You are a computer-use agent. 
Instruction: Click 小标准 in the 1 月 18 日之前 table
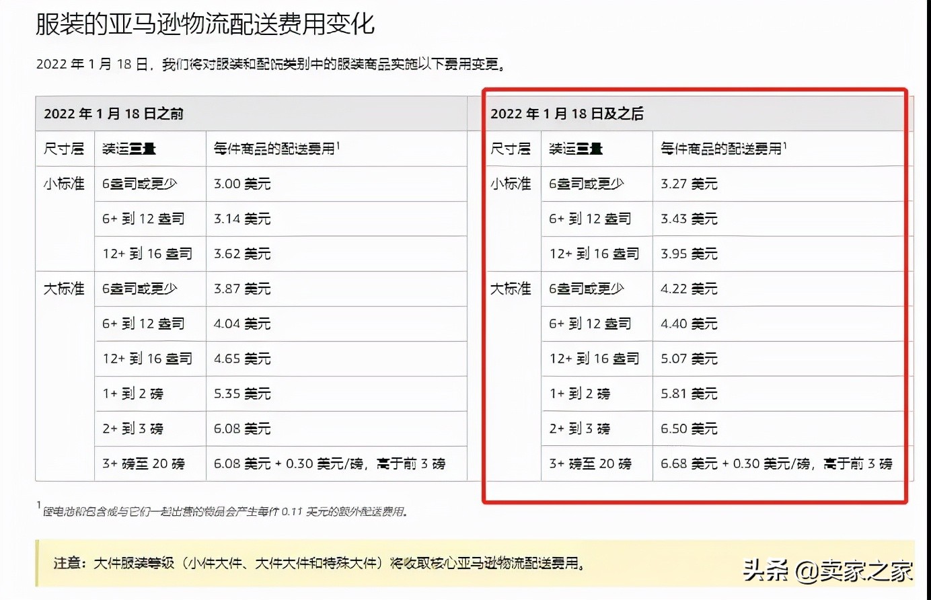point(64,184)
